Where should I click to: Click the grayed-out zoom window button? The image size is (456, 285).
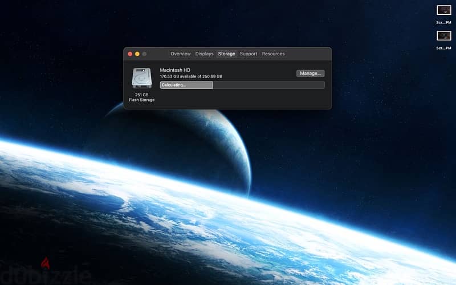click(x=144, y=54)
